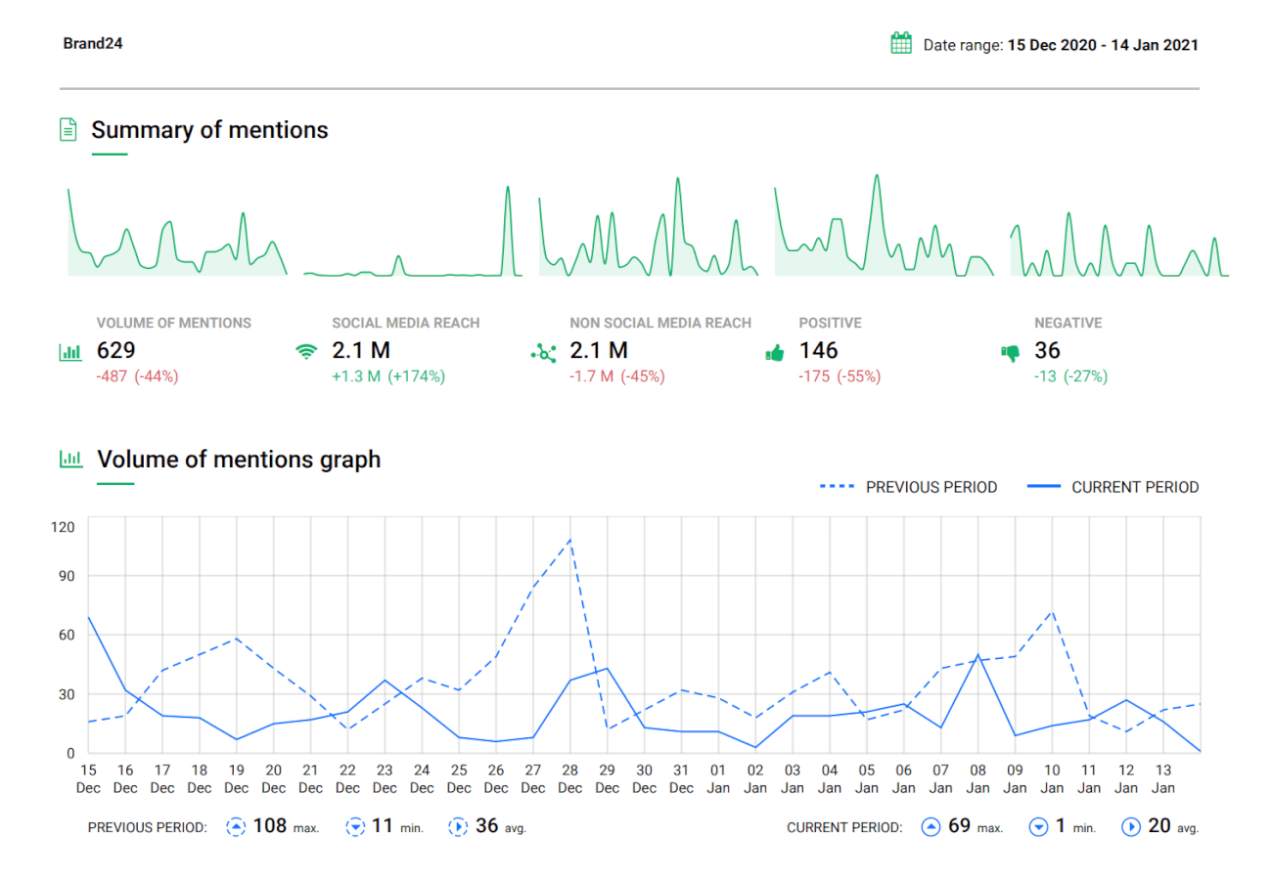
Task: Click the Social Media Reach wifi icon
Action: (306, 353)
